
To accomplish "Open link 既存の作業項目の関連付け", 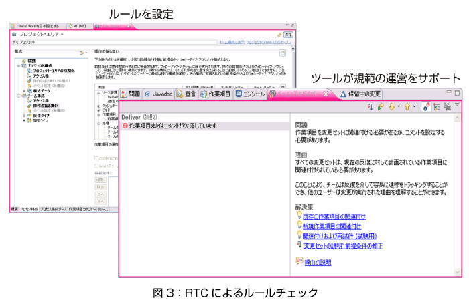I will point(334,216).
